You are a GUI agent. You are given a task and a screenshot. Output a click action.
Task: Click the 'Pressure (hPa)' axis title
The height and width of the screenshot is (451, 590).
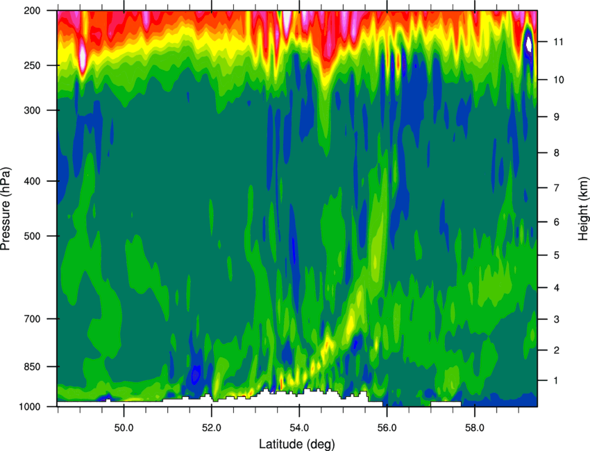coord(6,208)
